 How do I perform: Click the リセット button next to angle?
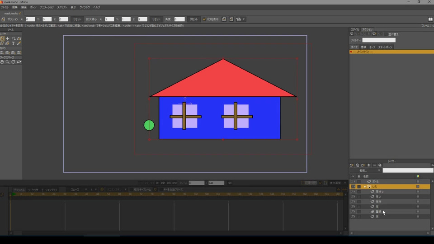pyautogui.click(x=193, y=19)
